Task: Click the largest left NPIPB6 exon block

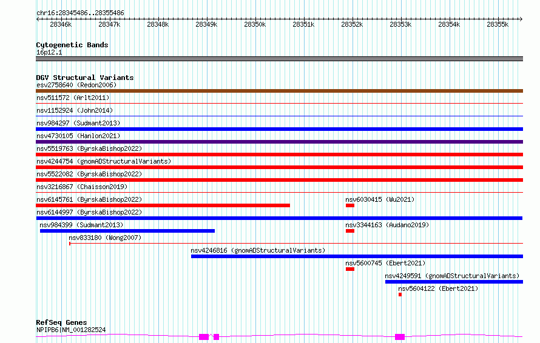Action: coord(204,337)
